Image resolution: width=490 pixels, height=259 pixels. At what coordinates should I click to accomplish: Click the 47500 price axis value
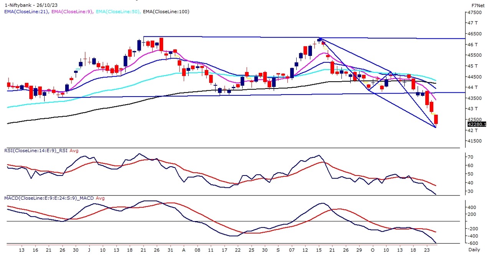[475, 12]
